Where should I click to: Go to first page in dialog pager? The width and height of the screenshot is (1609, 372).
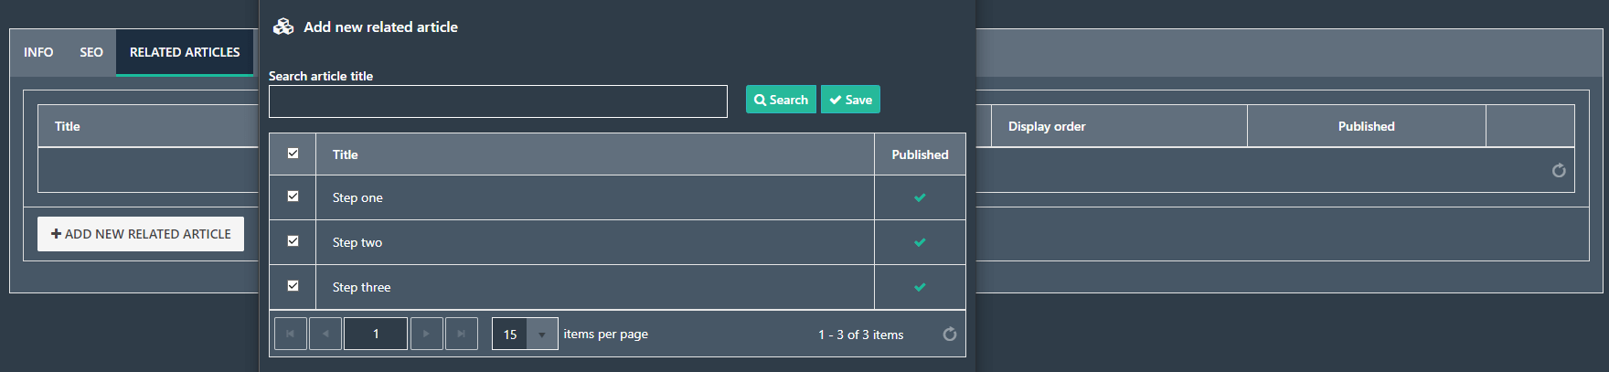[x=291, y=334]
